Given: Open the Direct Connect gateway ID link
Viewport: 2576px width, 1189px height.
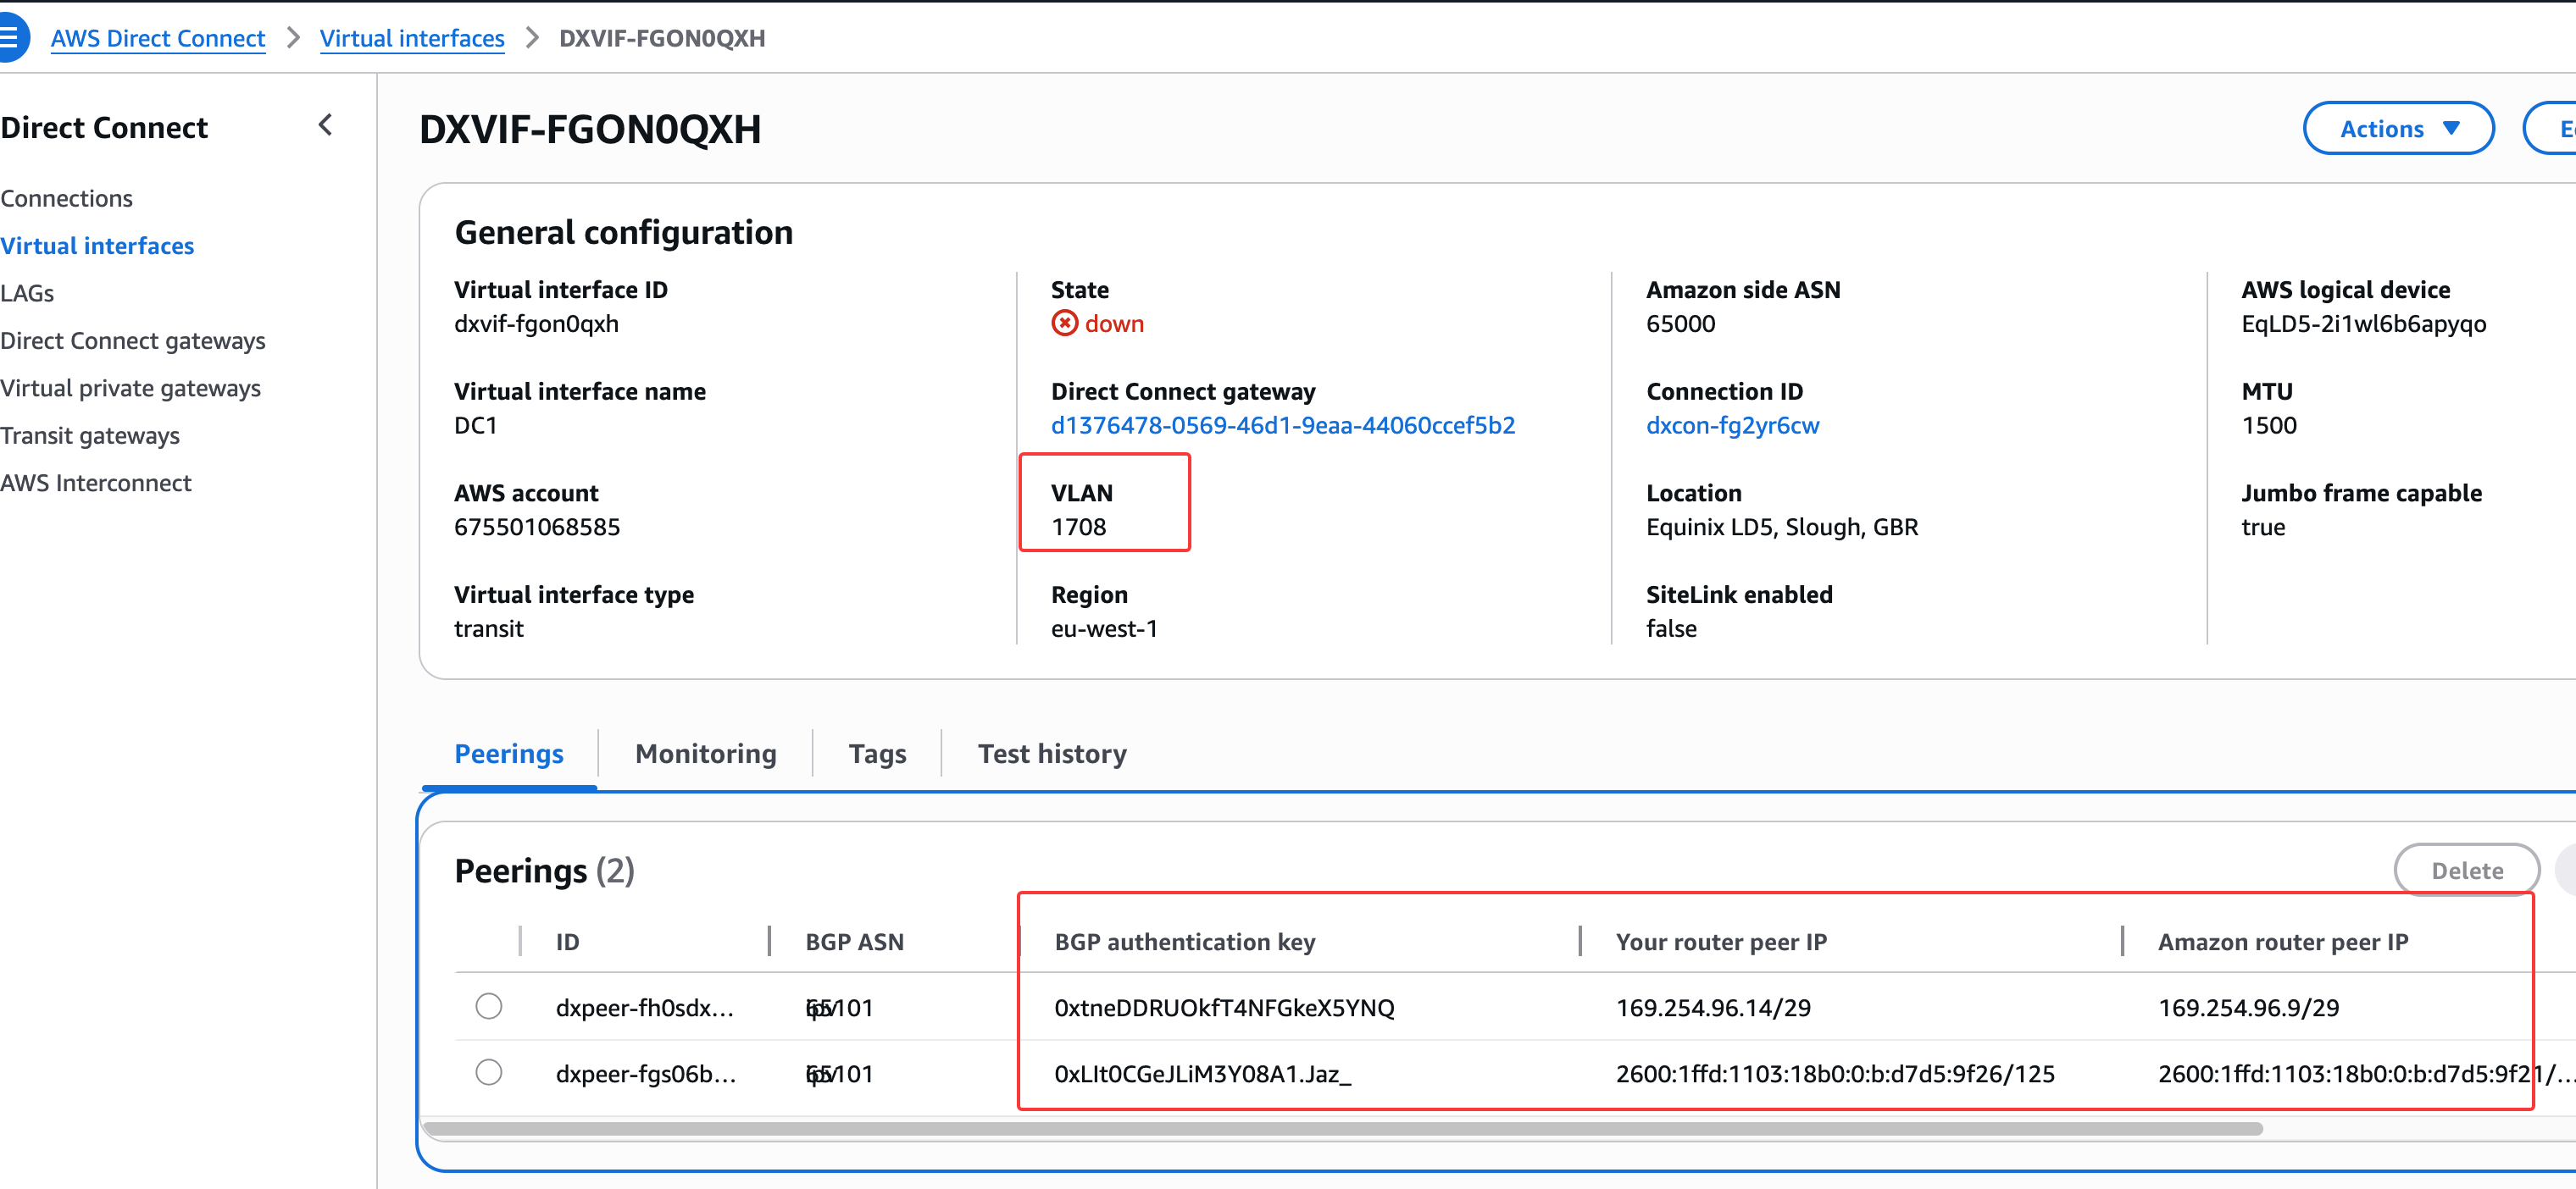Looking at the screenshot, I should tap(1282, 426).
